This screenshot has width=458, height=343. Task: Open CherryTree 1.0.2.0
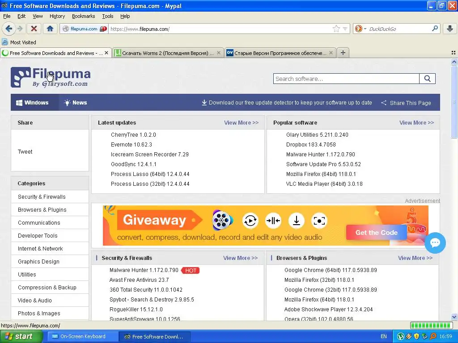pos(133,135)
